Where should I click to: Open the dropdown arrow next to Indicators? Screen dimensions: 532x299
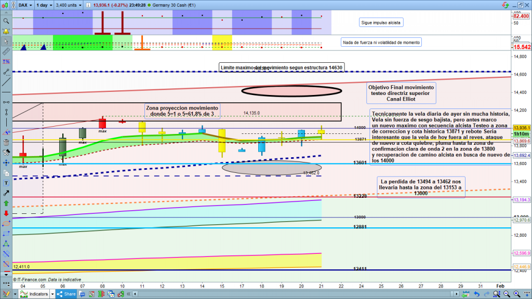click(54, 294)
